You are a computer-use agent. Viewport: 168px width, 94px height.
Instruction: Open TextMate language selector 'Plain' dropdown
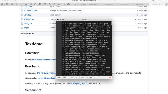click(x=73, y=78)
